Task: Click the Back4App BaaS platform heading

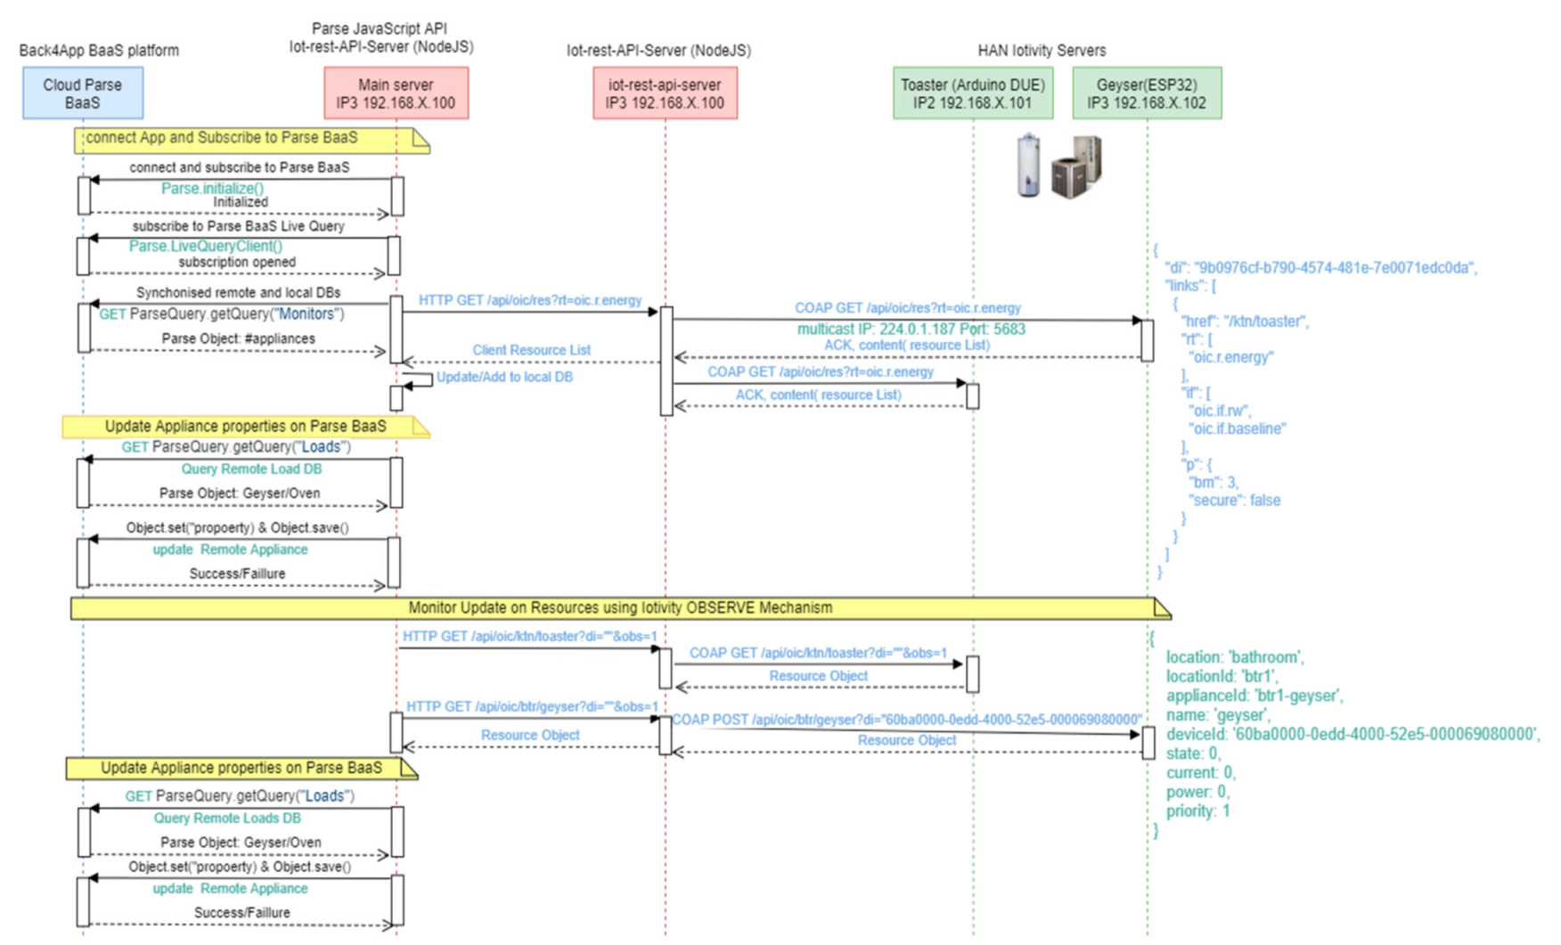Action: [x=99, y=51]
